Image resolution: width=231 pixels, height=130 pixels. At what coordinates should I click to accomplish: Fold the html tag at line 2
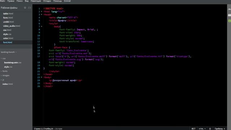click(x=42, y=12)
